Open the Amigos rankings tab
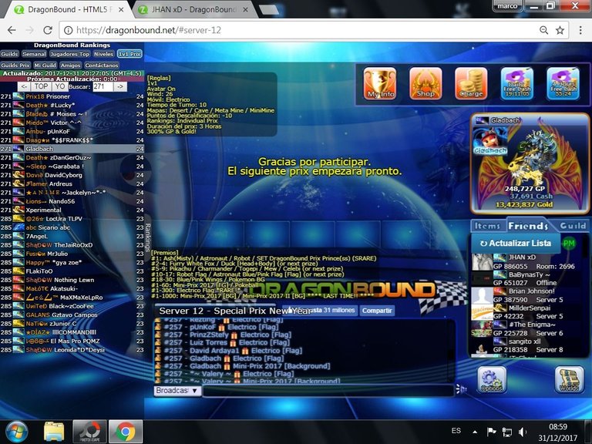 coord(70,65)
